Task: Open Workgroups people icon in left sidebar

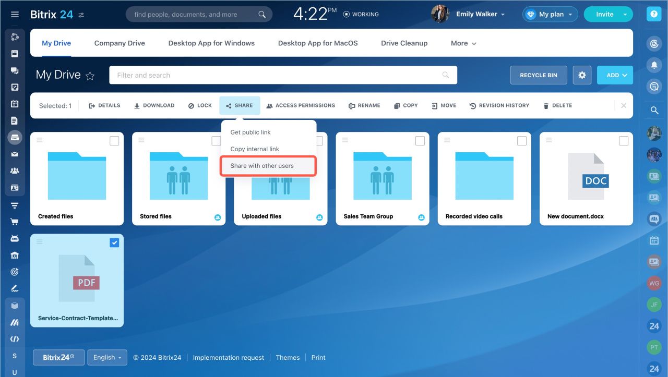Action: click(x=15, y=171)
